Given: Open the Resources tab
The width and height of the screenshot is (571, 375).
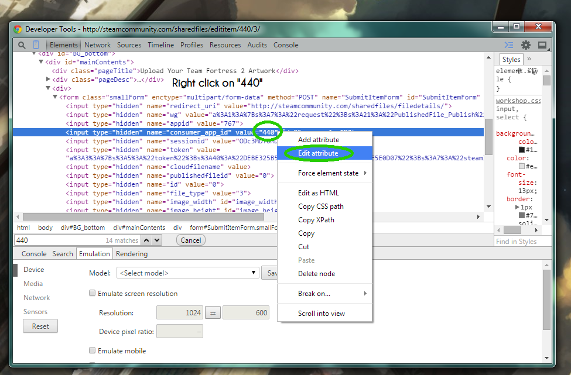Looking at the screenshot, I should point(225,45).
